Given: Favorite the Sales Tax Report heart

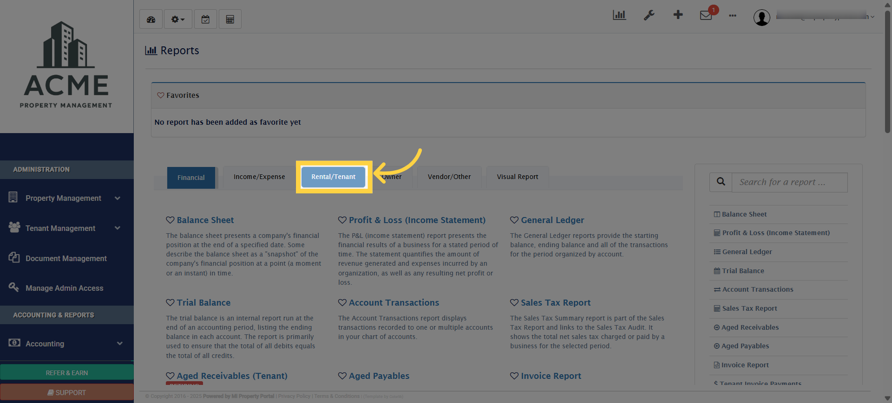Looking at the screenshot, I should click(x=514, y=302).
